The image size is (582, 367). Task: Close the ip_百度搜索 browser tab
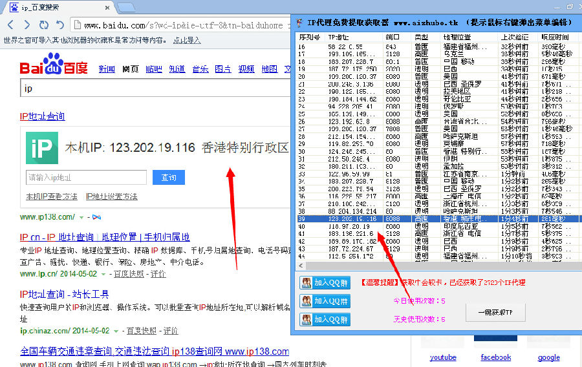[107, 8]
